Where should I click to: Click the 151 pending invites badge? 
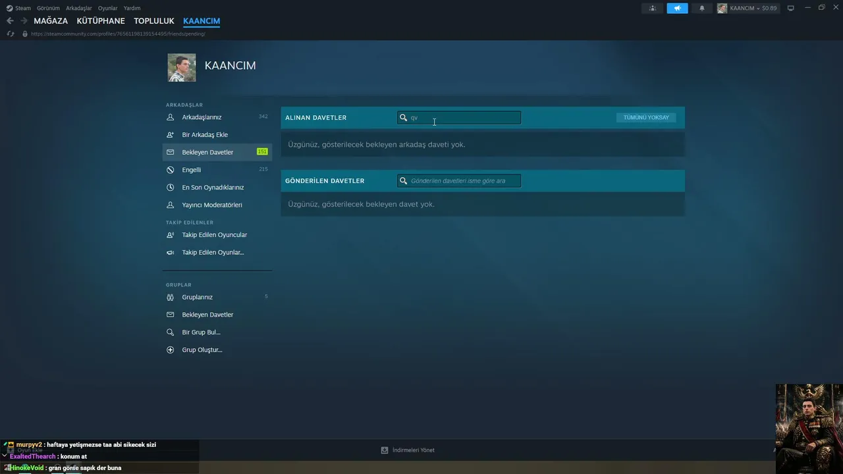[262, 152]
